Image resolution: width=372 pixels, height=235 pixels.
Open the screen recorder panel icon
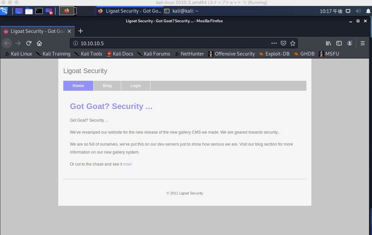click(49, 11)
